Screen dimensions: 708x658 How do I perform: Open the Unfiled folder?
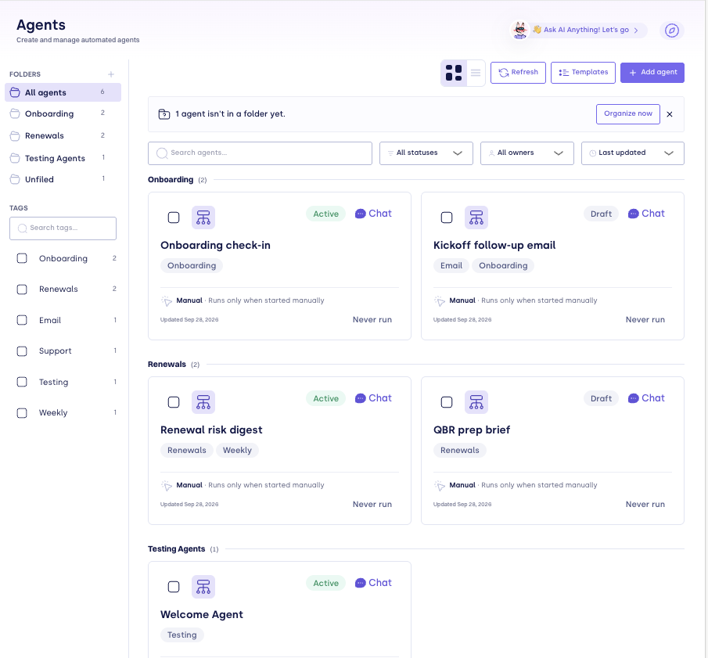point(63,179)
